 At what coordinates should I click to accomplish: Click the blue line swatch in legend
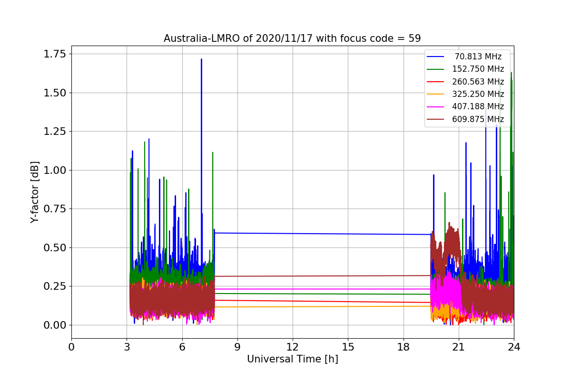coord(435,57)
